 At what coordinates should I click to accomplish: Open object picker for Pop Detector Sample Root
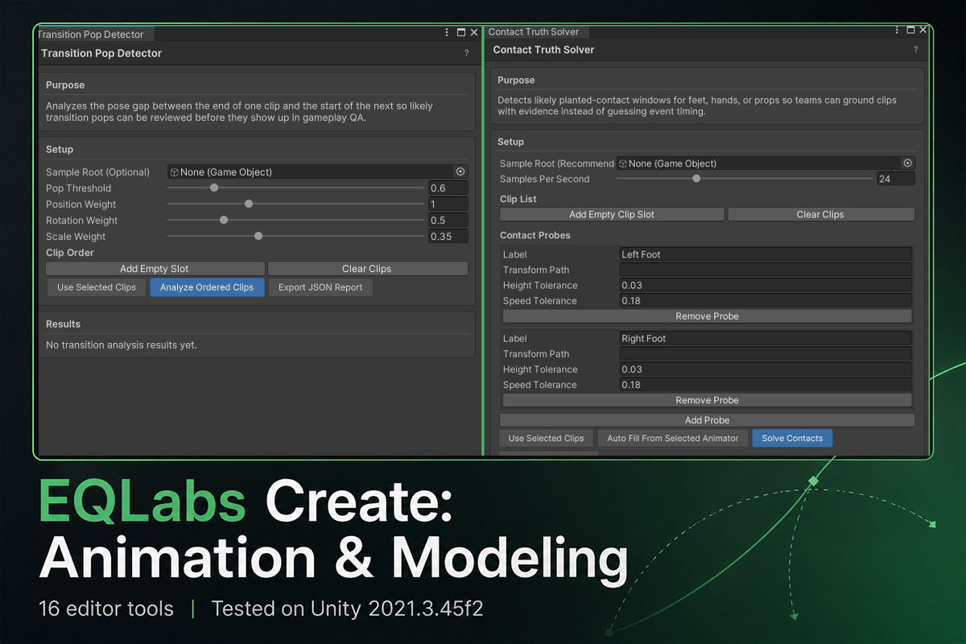[460, 171]
